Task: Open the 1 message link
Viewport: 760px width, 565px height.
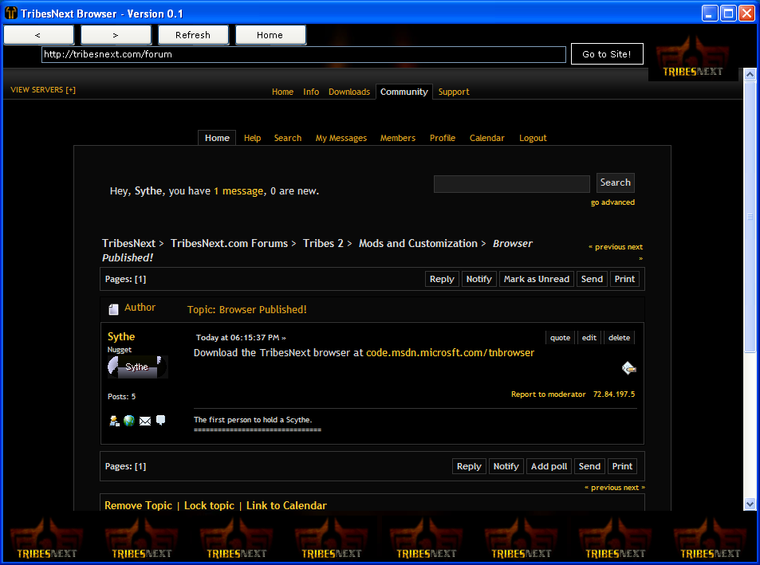Action: (239, 190)
